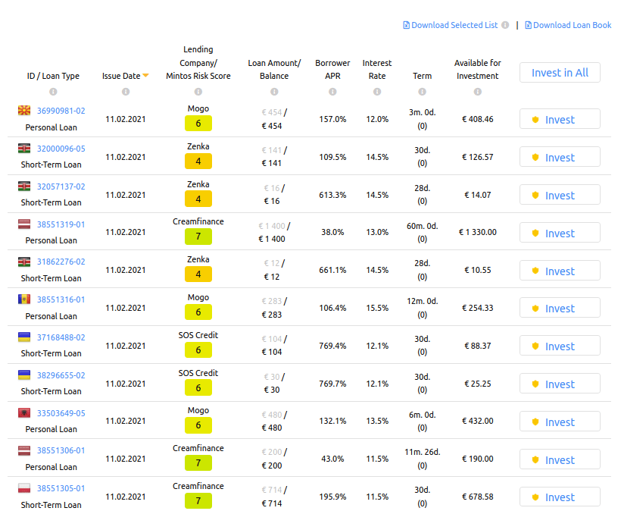
Task: Invest in Mogo loan 36990981-02
Action: [560, 119]
